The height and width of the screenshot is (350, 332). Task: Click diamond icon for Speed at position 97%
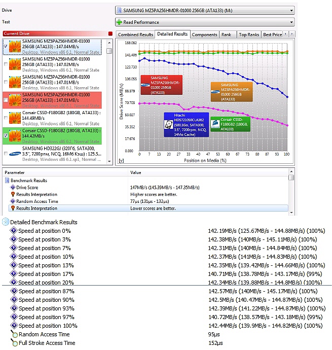click(14, 317)
